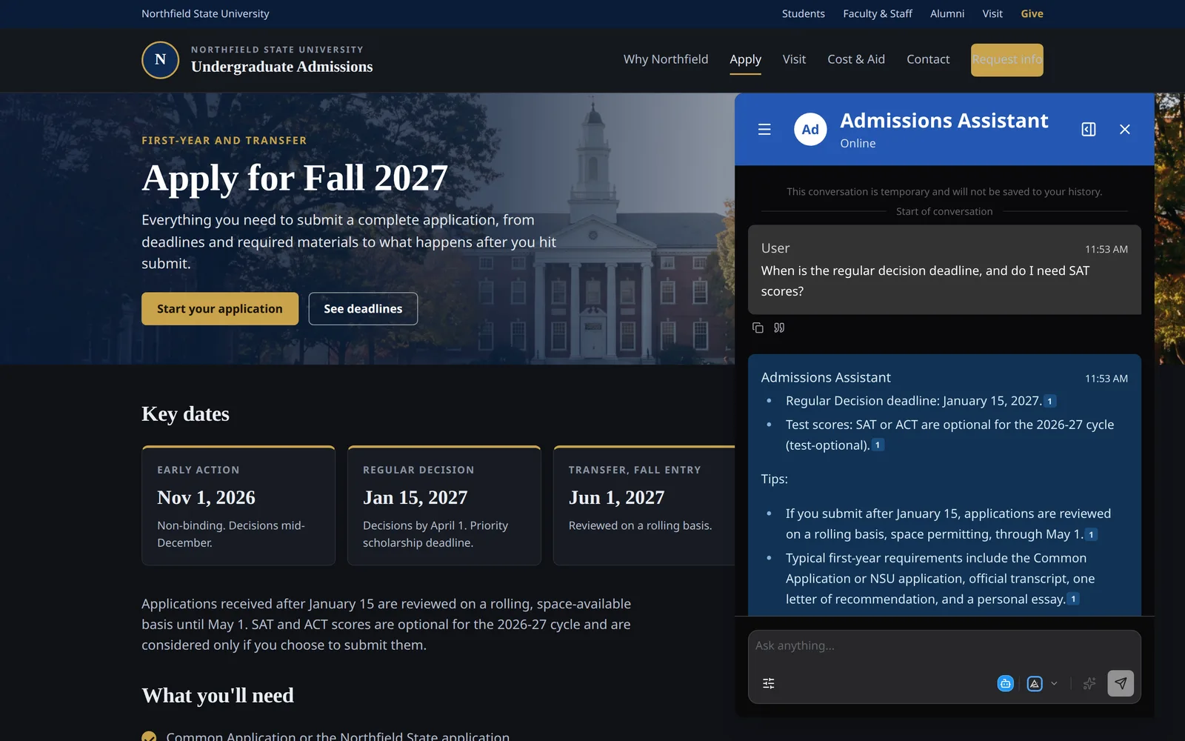This screenshot has height=741, width=1185.
Task: Open citation 1 after Regular Decision deadline
Action: tap(1049, 401)
